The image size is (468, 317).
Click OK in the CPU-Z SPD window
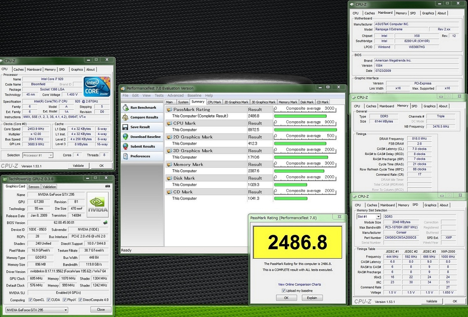[x=455, y=301]
